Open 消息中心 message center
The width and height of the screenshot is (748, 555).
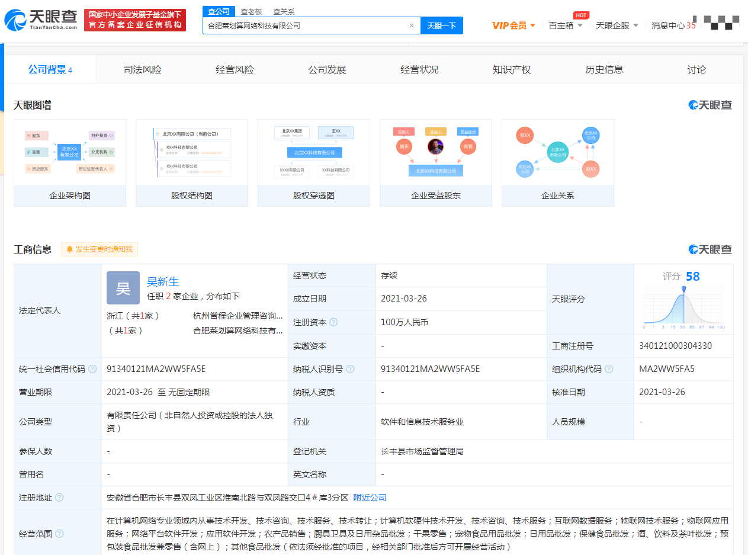point(673,25)
